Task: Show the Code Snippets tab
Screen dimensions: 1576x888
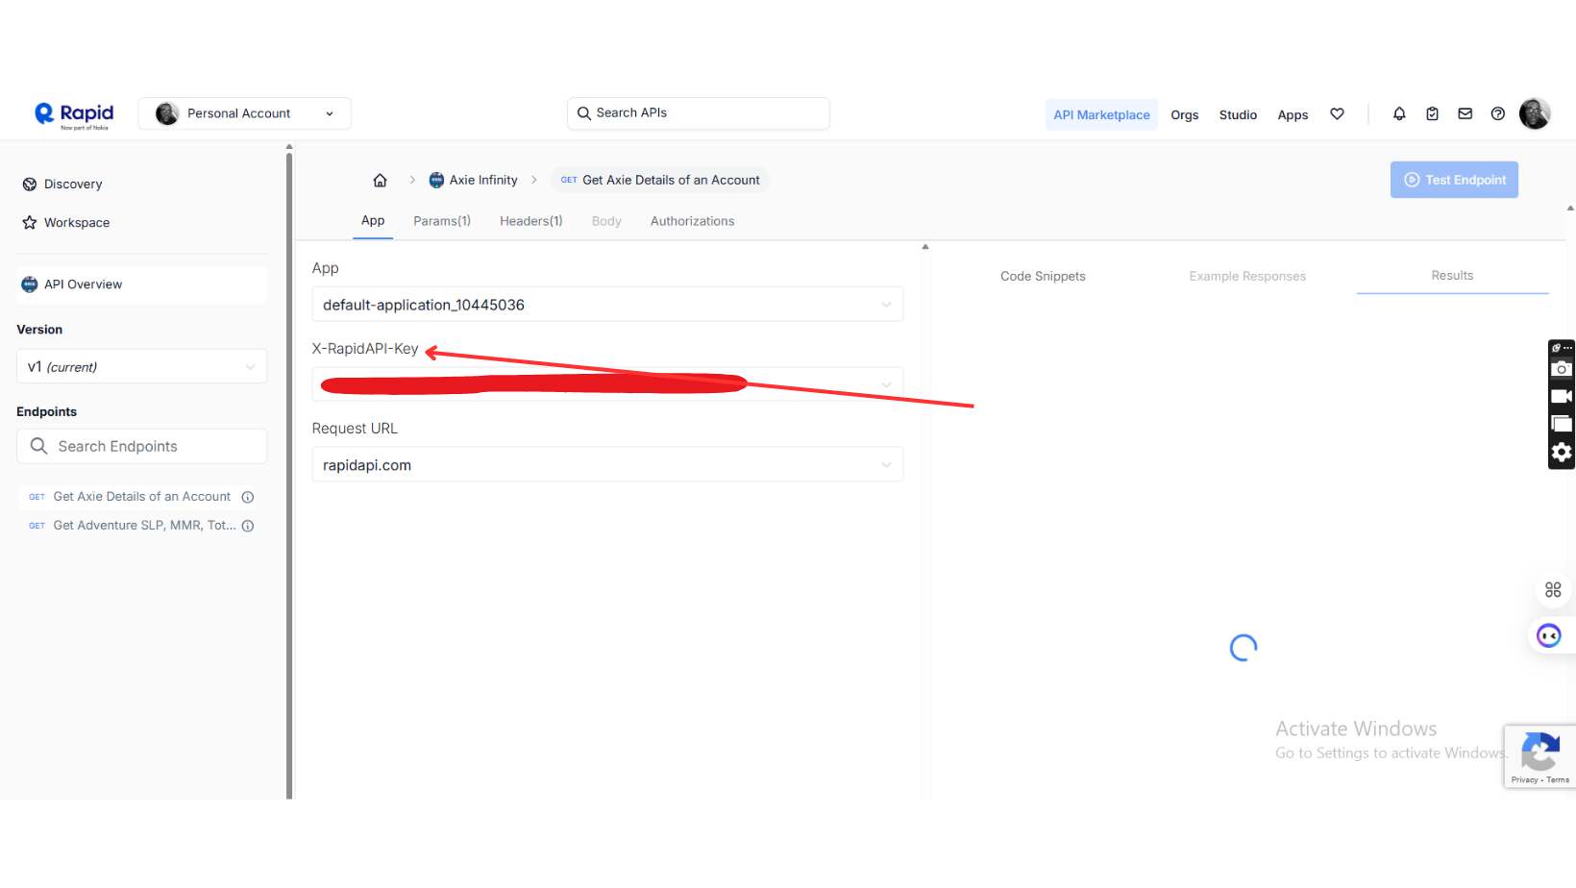Action: click(1043, 276)
